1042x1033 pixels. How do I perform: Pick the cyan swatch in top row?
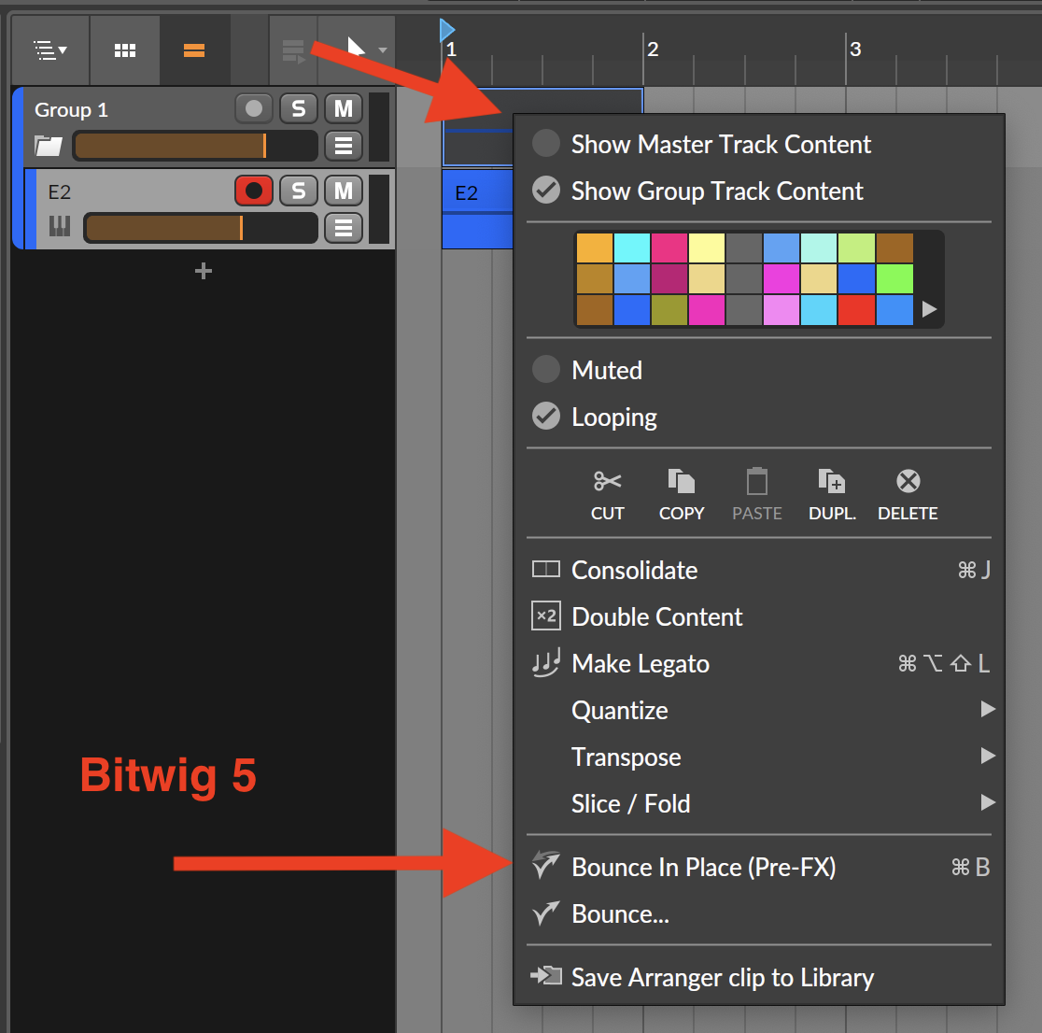point(631,248)
